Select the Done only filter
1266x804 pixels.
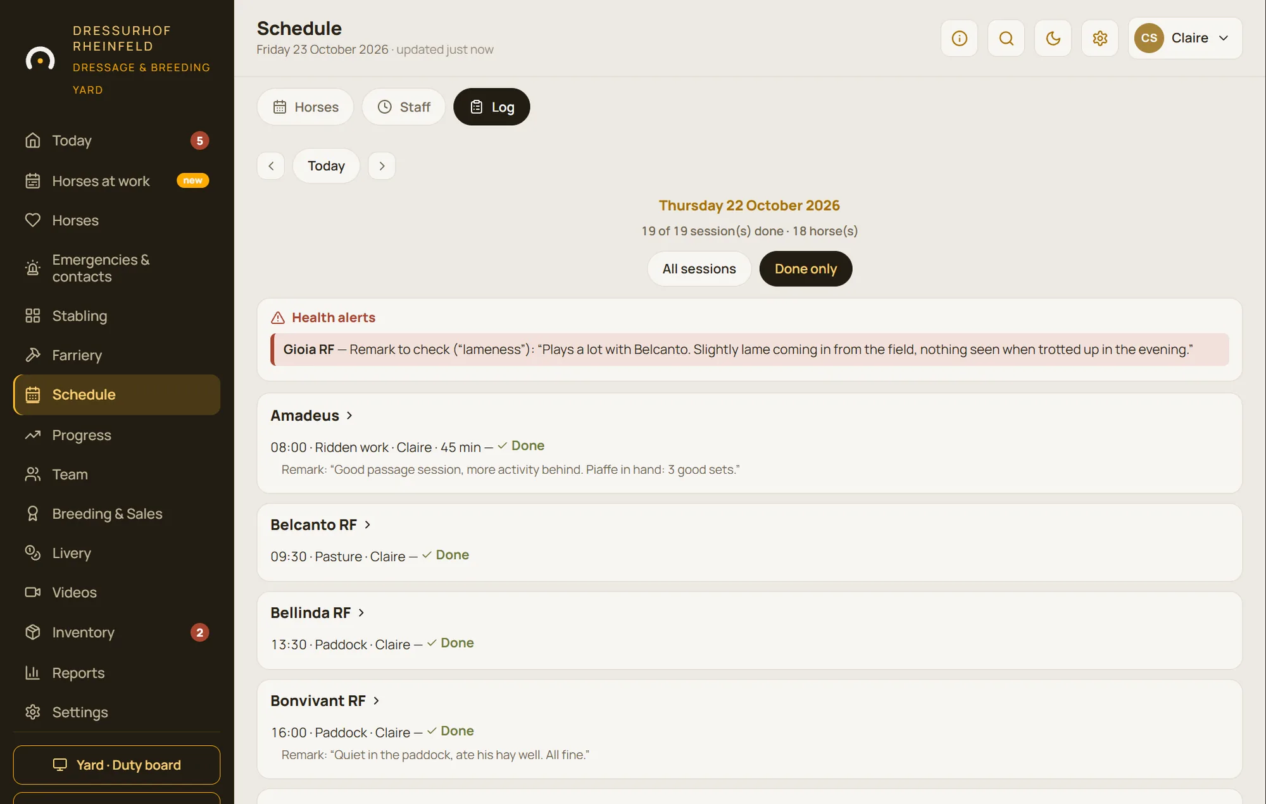[806, 269]
